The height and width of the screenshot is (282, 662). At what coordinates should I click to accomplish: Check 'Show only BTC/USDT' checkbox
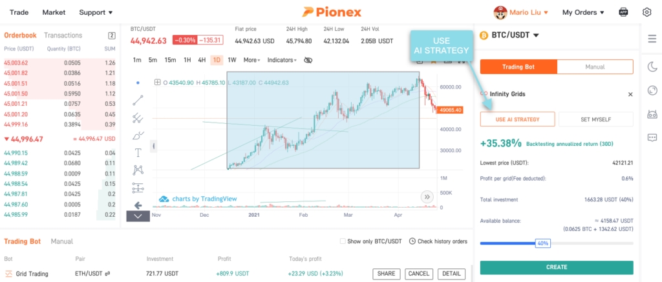tap(343, 241)
